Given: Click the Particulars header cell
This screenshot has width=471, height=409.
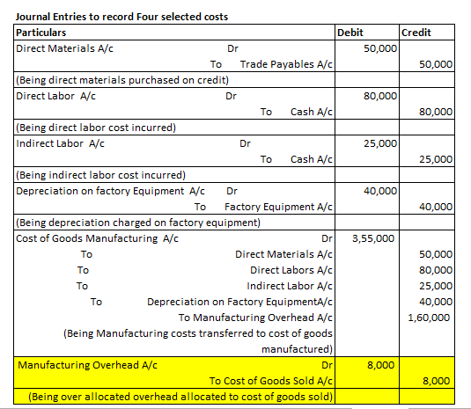Looking at the screenshot, I should pos(174,33).
